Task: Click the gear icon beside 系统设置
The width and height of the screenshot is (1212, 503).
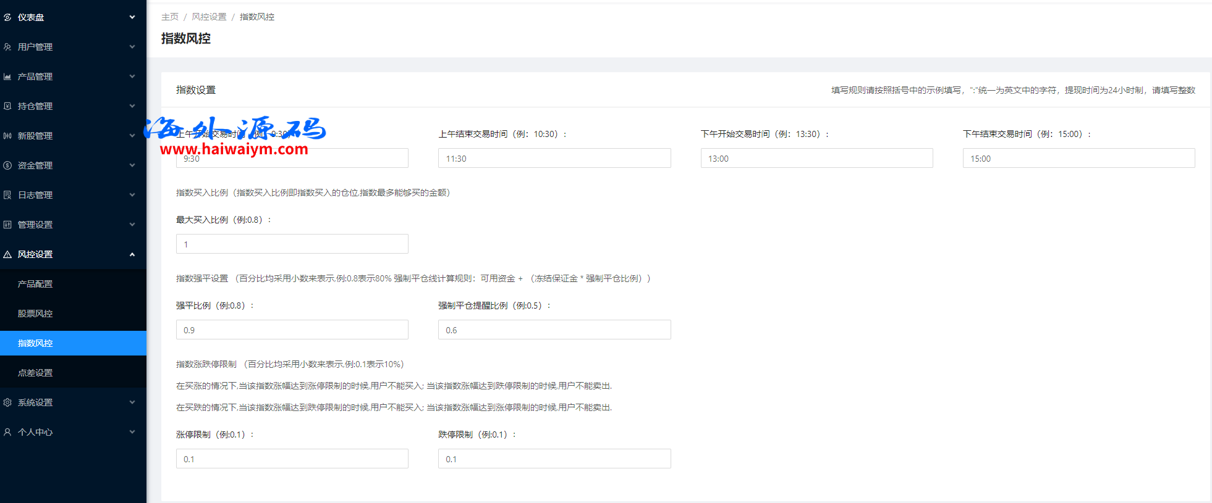Action: click(x=7, y=402)
